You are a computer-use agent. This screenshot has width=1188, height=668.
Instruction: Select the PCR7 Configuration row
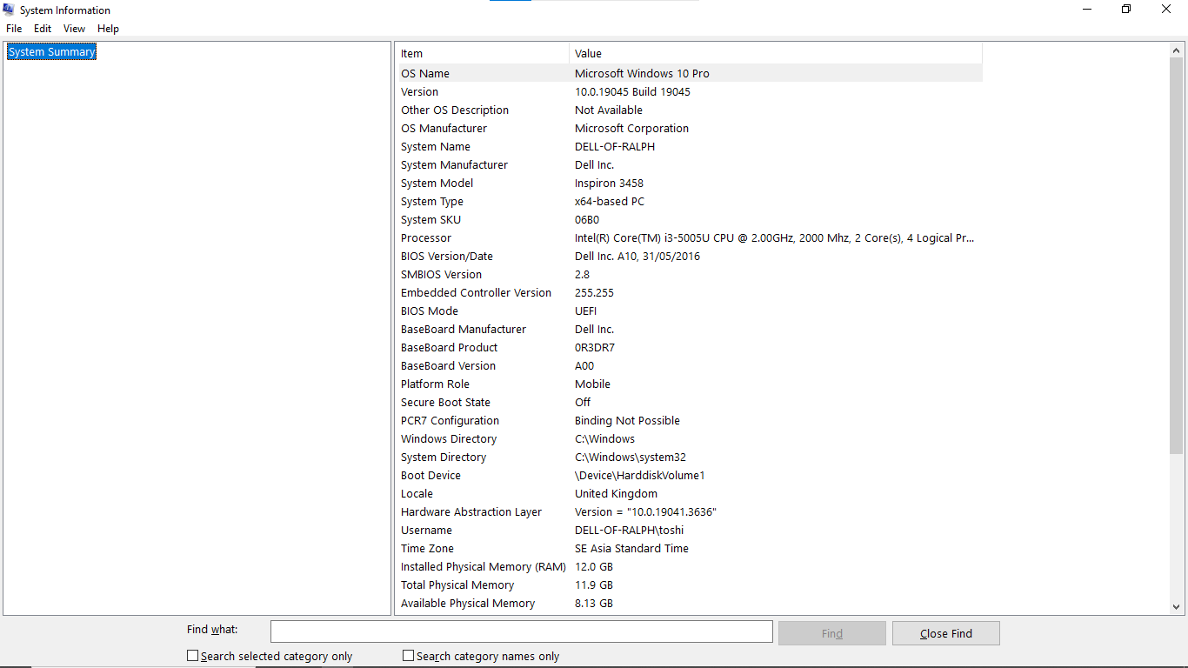click(691, 421)
